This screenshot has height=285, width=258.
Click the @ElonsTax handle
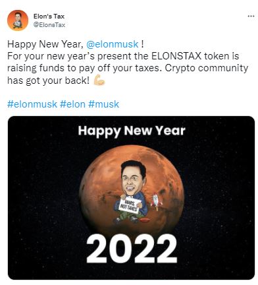click(x=49, y=24)
